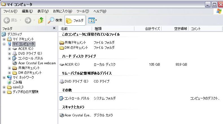Open the Forward history dropdown arrow
The image size is (223, 124).
click(x=34, y=20)
